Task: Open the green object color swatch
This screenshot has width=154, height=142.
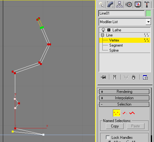Action: point(148,13)
